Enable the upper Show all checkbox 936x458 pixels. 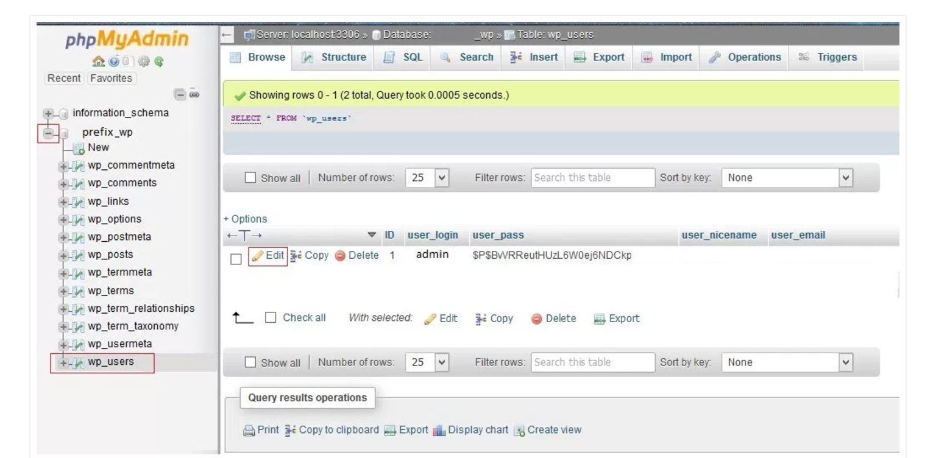pos(250,178)
